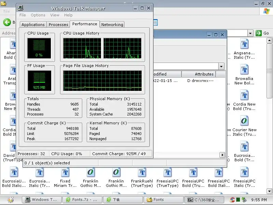Select the FreesiaUPC Italic font icon
The height and width of the screenshot is (205, 273).
click(244, 172)
